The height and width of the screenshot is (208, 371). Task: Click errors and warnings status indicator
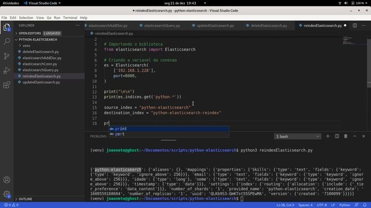point(11,205)
